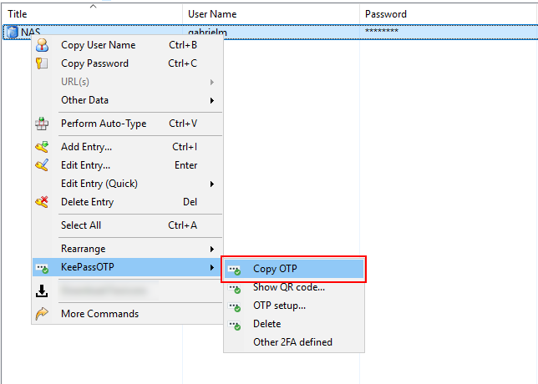
Task: Click the Delete Entry red-X icon
Action: [x=42, y=202]
